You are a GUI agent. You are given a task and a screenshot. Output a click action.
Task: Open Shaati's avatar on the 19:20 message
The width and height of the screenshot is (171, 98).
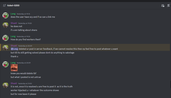tap(5, 25)
